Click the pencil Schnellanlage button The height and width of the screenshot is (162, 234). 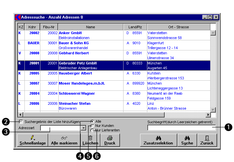coord(32,140)
